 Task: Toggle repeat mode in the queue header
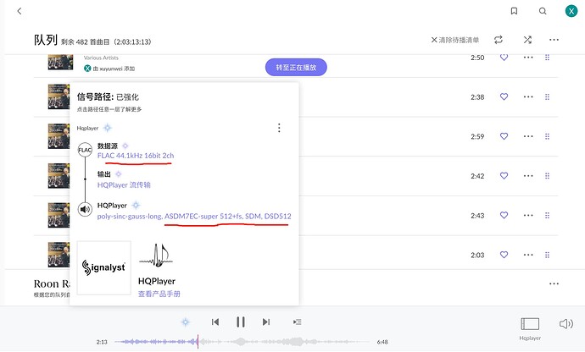(499, 40)
